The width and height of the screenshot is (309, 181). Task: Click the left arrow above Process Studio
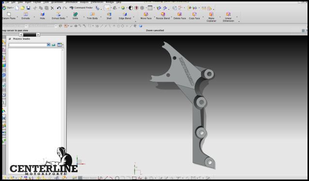tap(21, 35)
